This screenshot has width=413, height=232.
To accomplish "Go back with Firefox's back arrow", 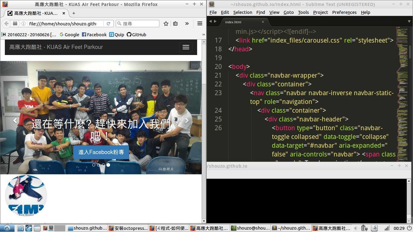I will coord(6,24).
